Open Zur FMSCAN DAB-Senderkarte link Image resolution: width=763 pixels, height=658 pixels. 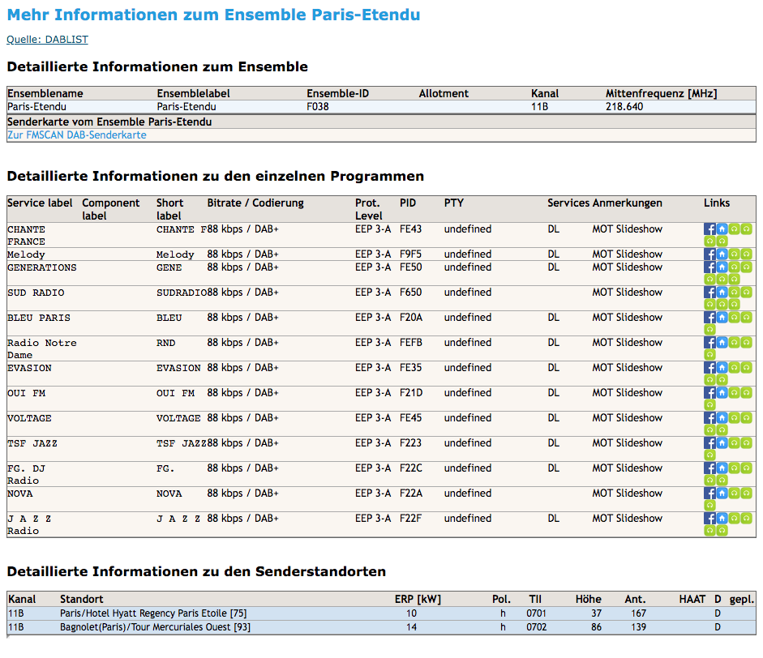(x=77, y=135)
